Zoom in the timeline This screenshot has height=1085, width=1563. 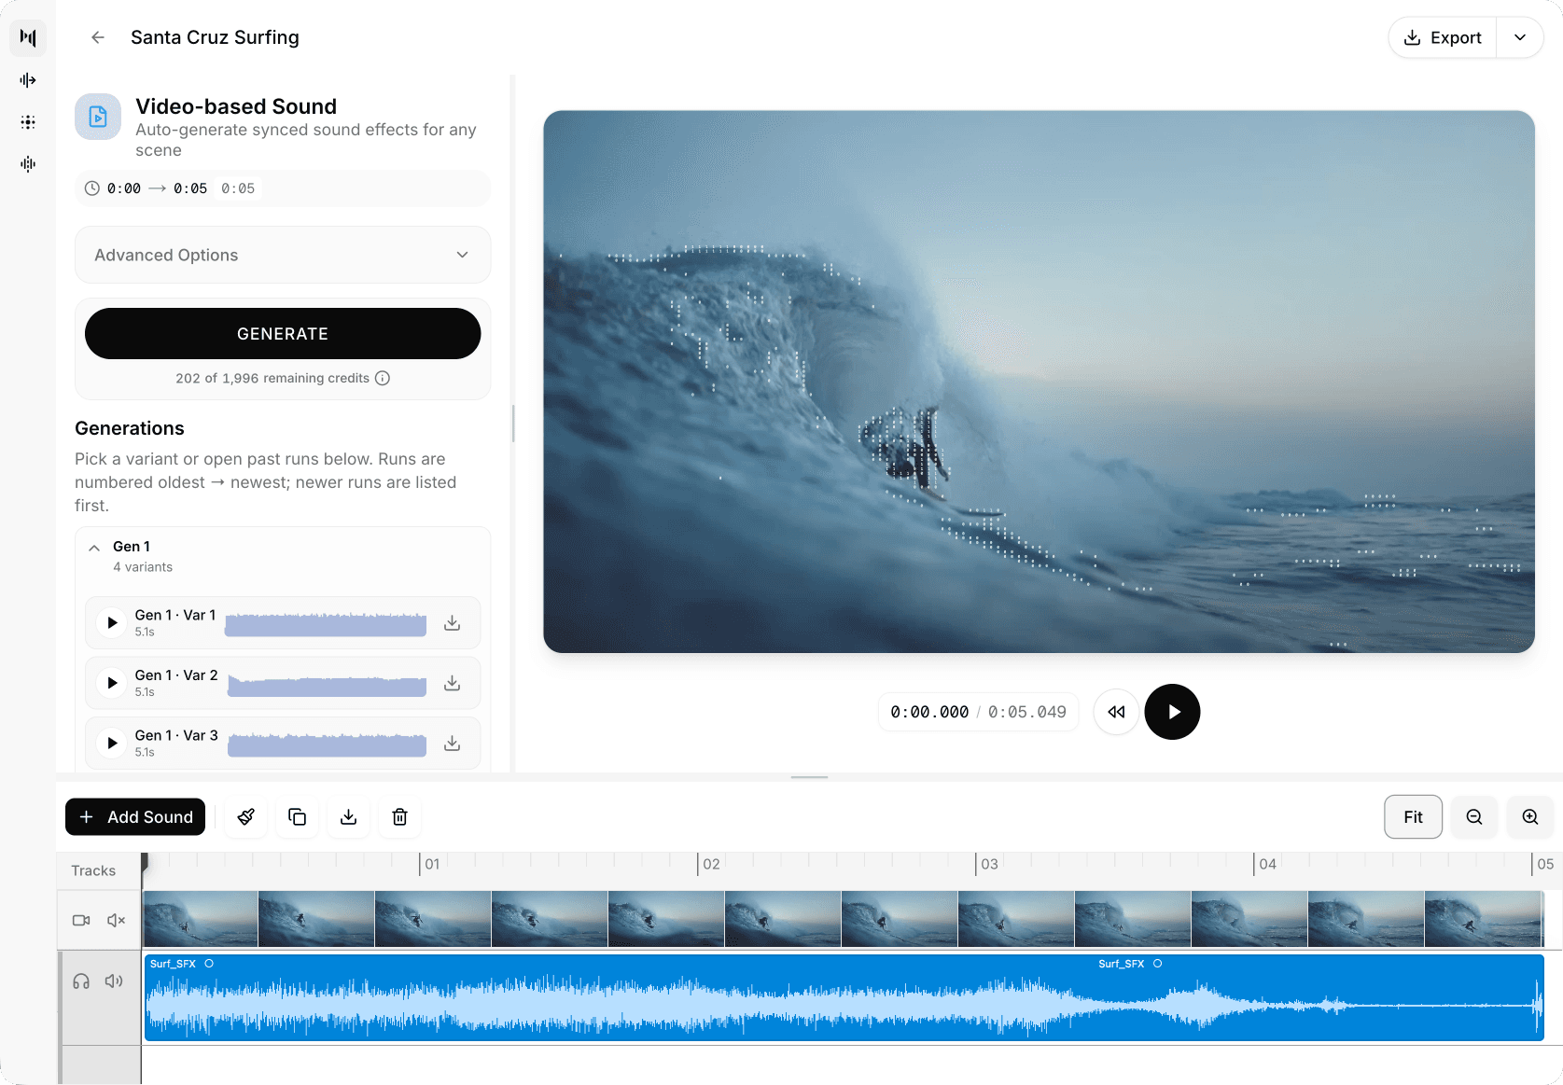[x=1530, y=817]
